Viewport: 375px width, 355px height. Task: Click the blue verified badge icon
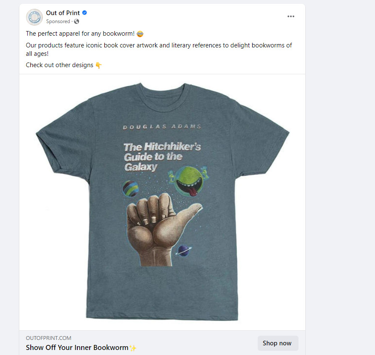[x=85, y=13]
